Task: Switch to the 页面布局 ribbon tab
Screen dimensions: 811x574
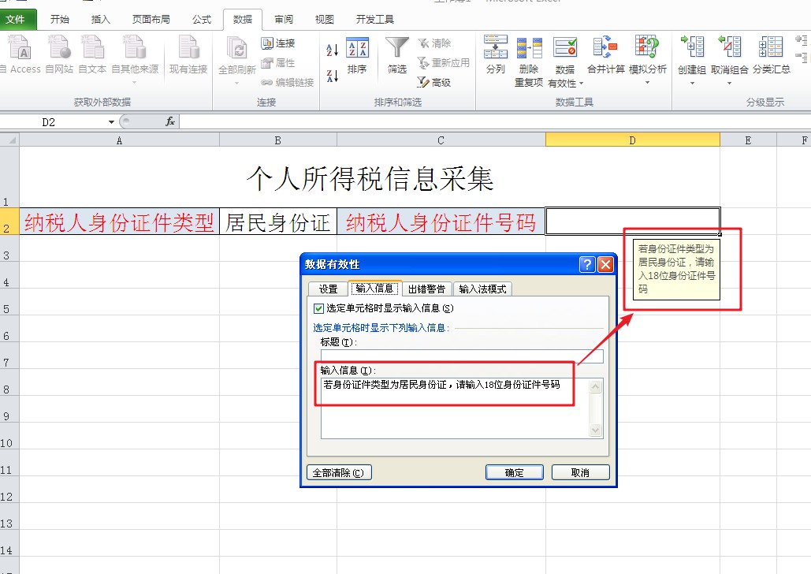Action: point(151,19)
